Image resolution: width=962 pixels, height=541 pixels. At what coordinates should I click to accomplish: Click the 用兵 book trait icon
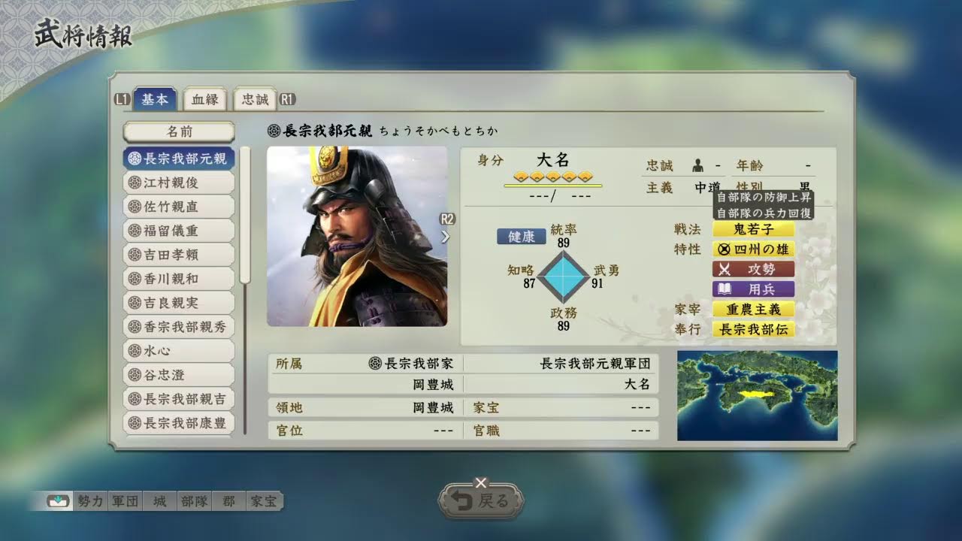753,289
